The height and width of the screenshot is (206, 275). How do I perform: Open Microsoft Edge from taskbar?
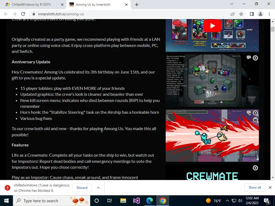tap(149, 201)
